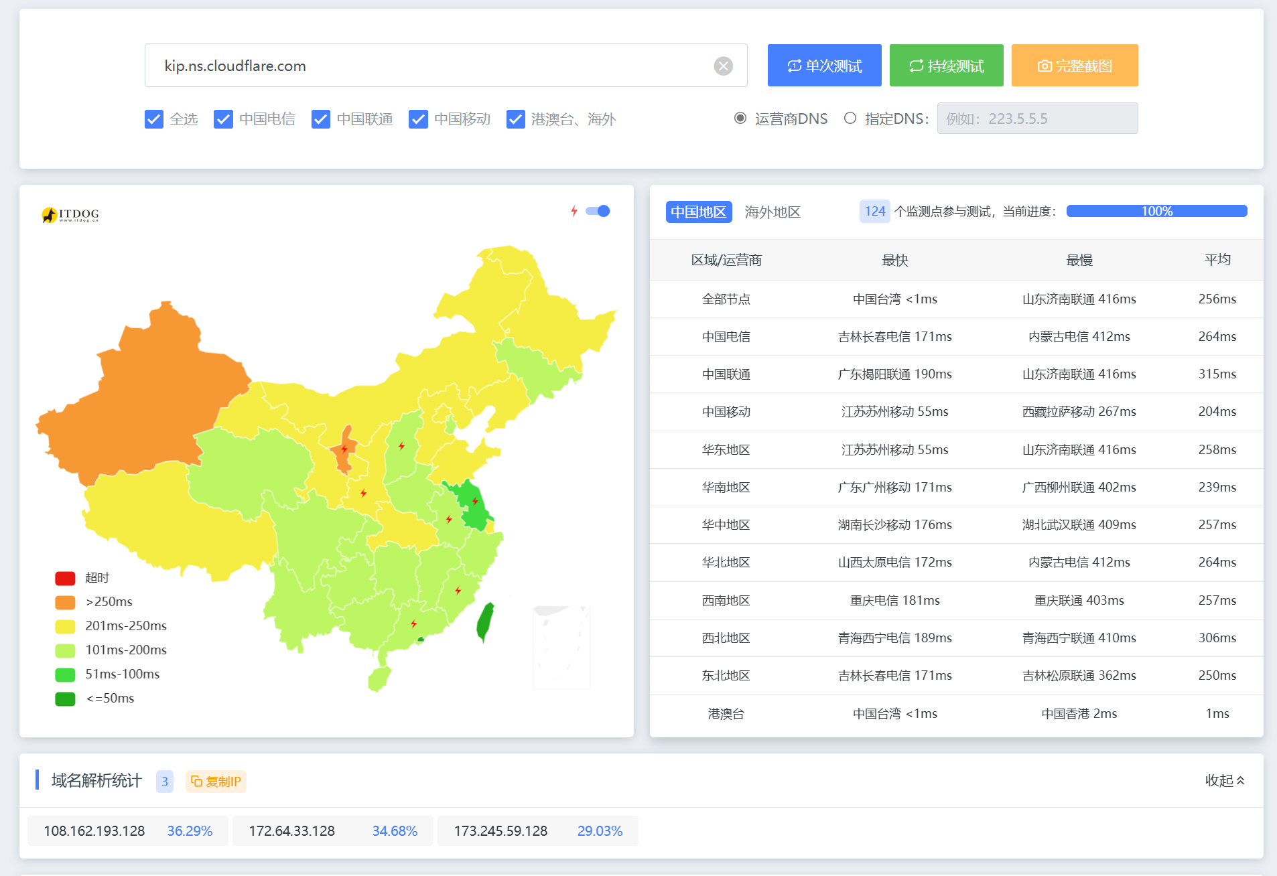Click the 36.29% percentage
1277x876 pixels.
pos(190,831)
